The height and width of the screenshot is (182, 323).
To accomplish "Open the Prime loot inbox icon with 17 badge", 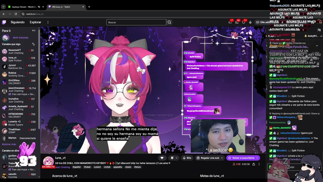I will point(230,22).
